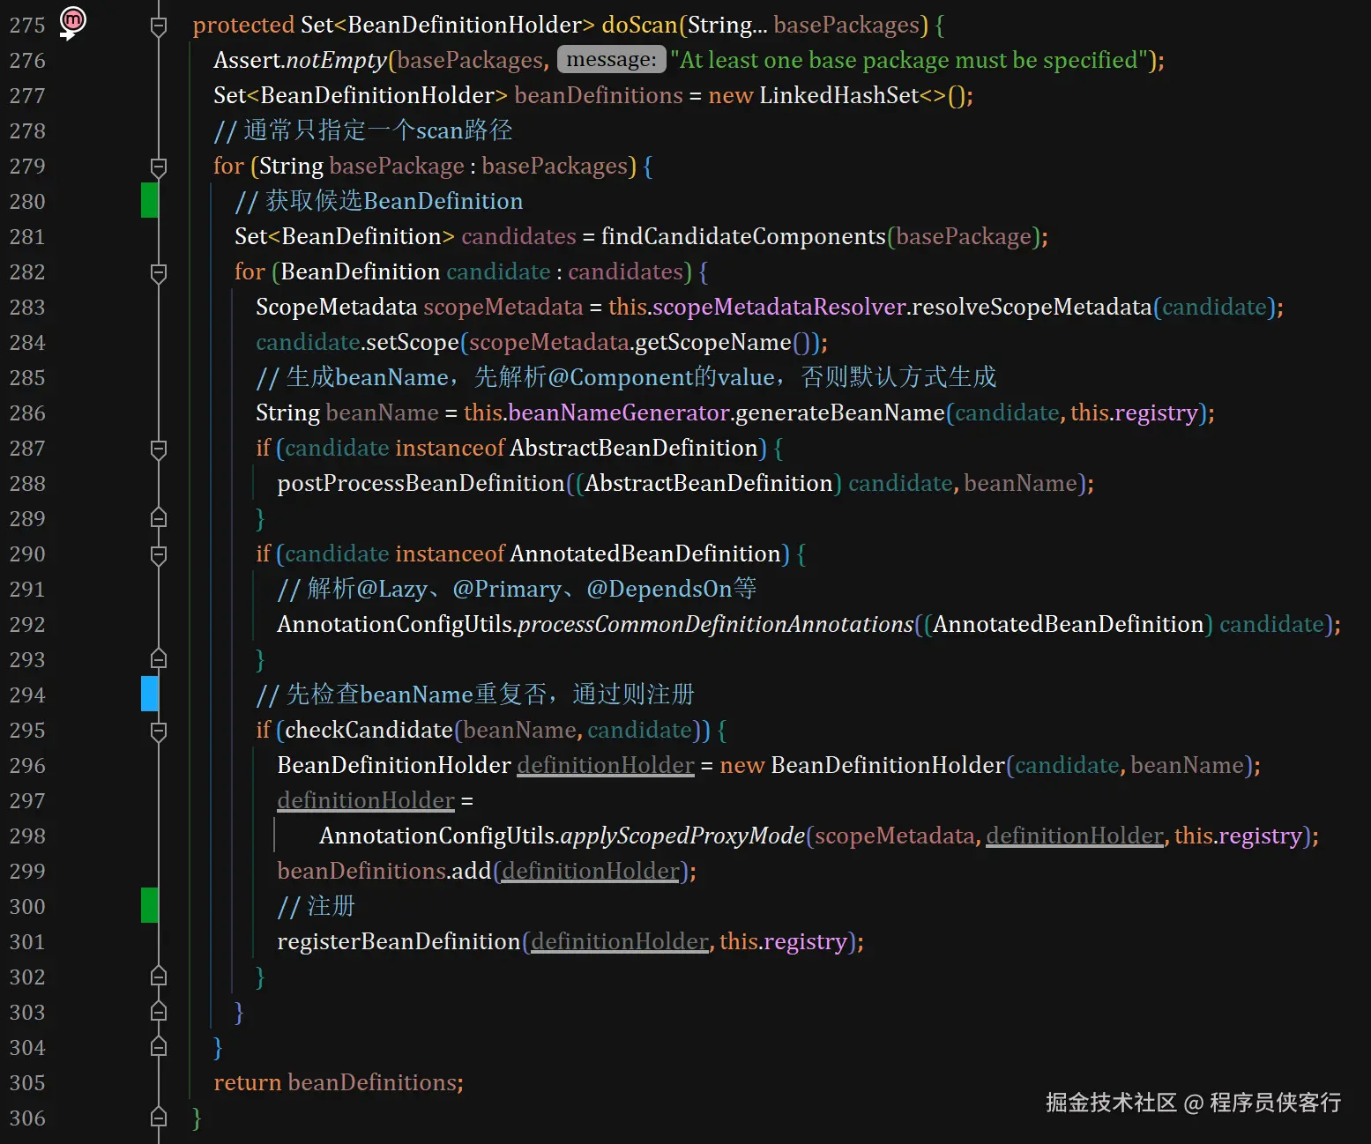Click the green change marker at line 300
Image resolution: width=1371 pixels, height=1144 pixels.
pos(150,905)
